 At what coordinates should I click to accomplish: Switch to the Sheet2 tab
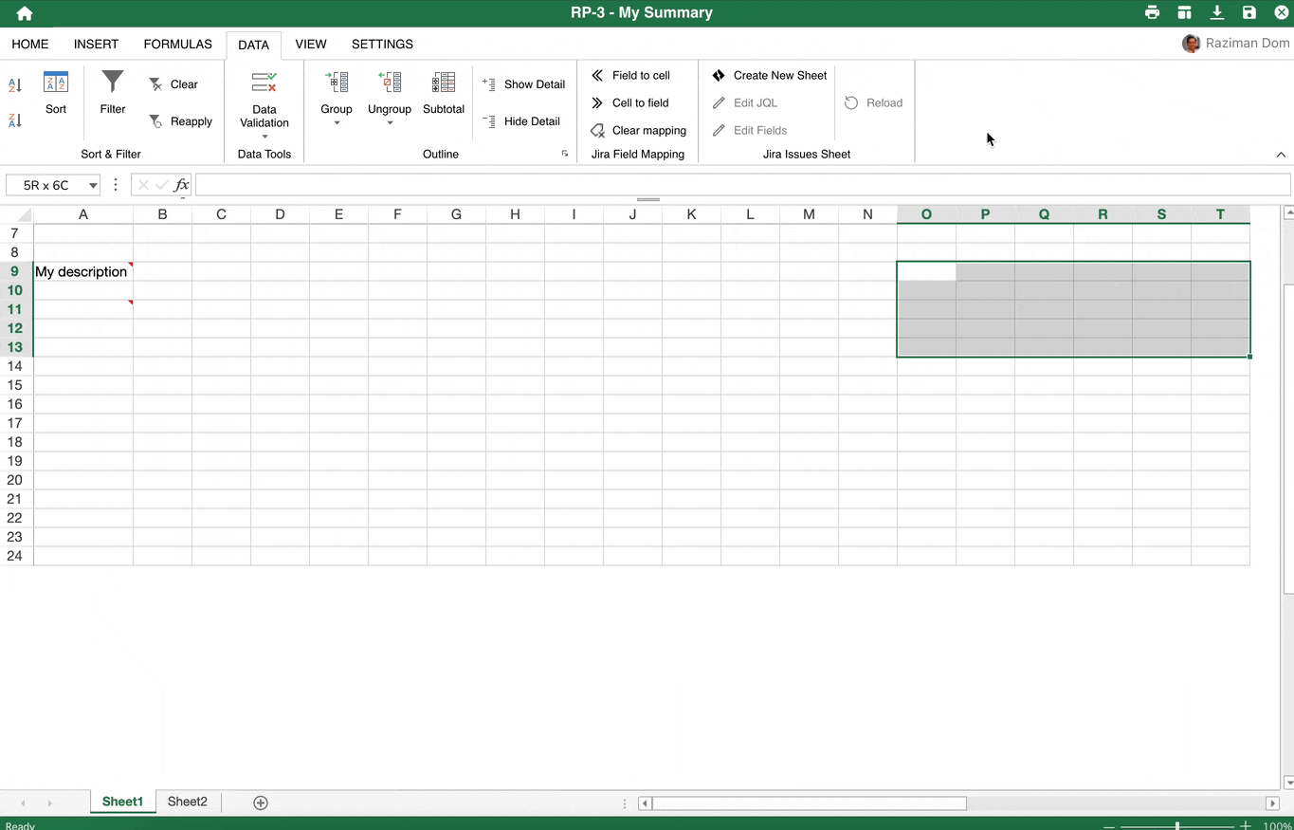pos(187,802)
